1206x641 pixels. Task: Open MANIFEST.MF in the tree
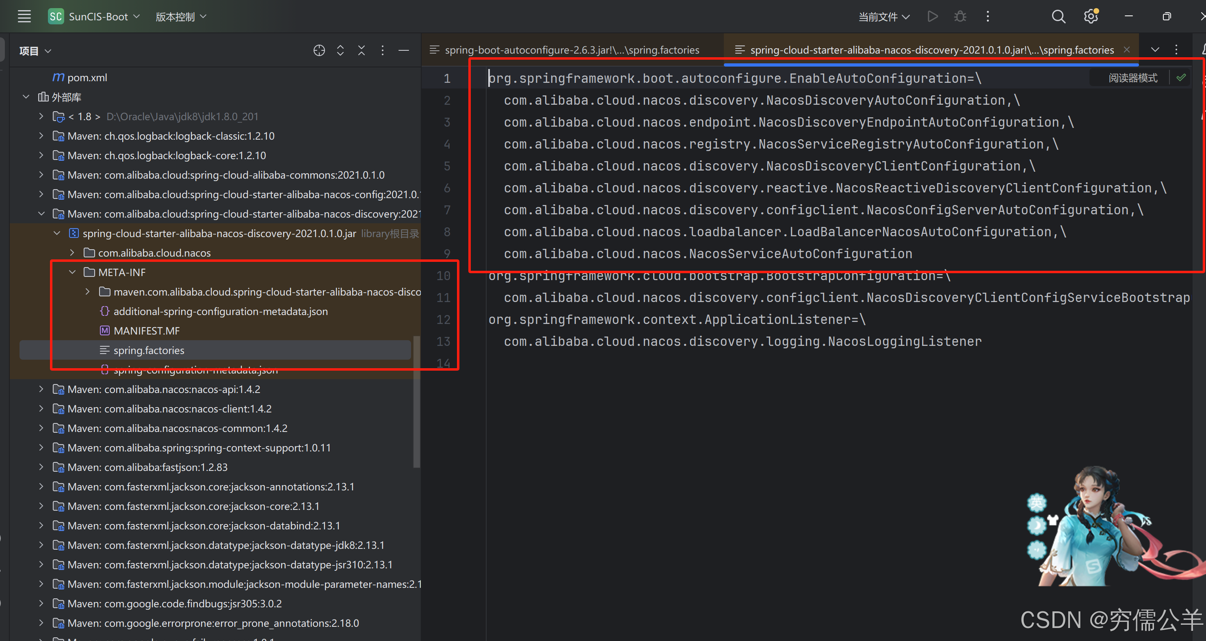(146, 331)
